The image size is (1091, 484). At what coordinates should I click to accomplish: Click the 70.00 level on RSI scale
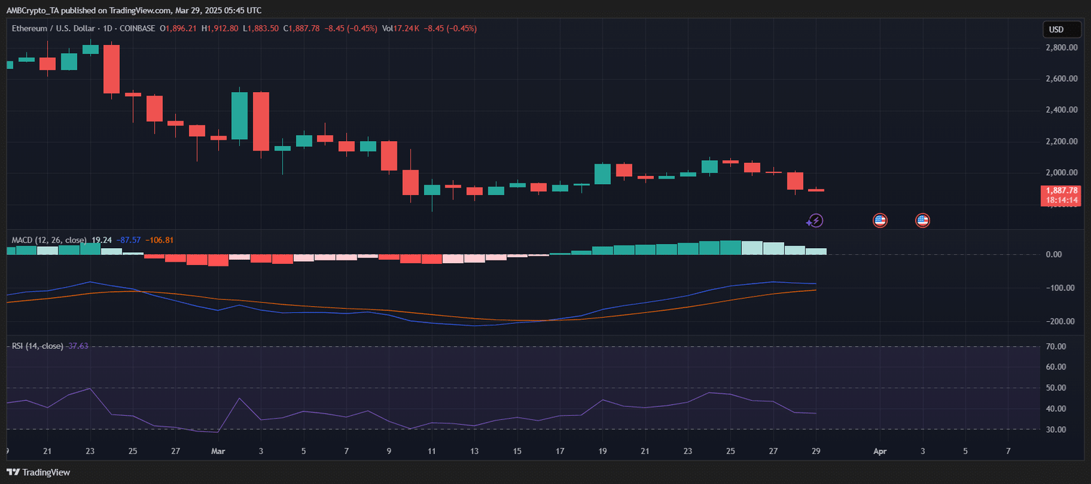point(1056,346)
